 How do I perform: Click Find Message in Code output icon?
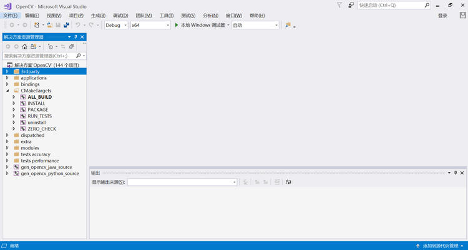click(246, 182)
